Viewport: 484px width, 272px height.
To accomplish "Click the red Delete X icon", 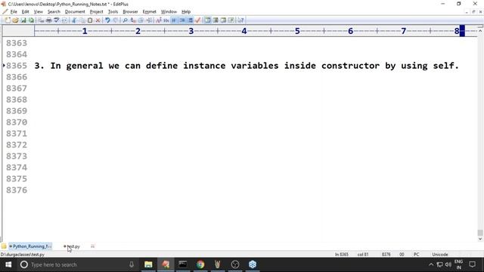I will point(98,20).
